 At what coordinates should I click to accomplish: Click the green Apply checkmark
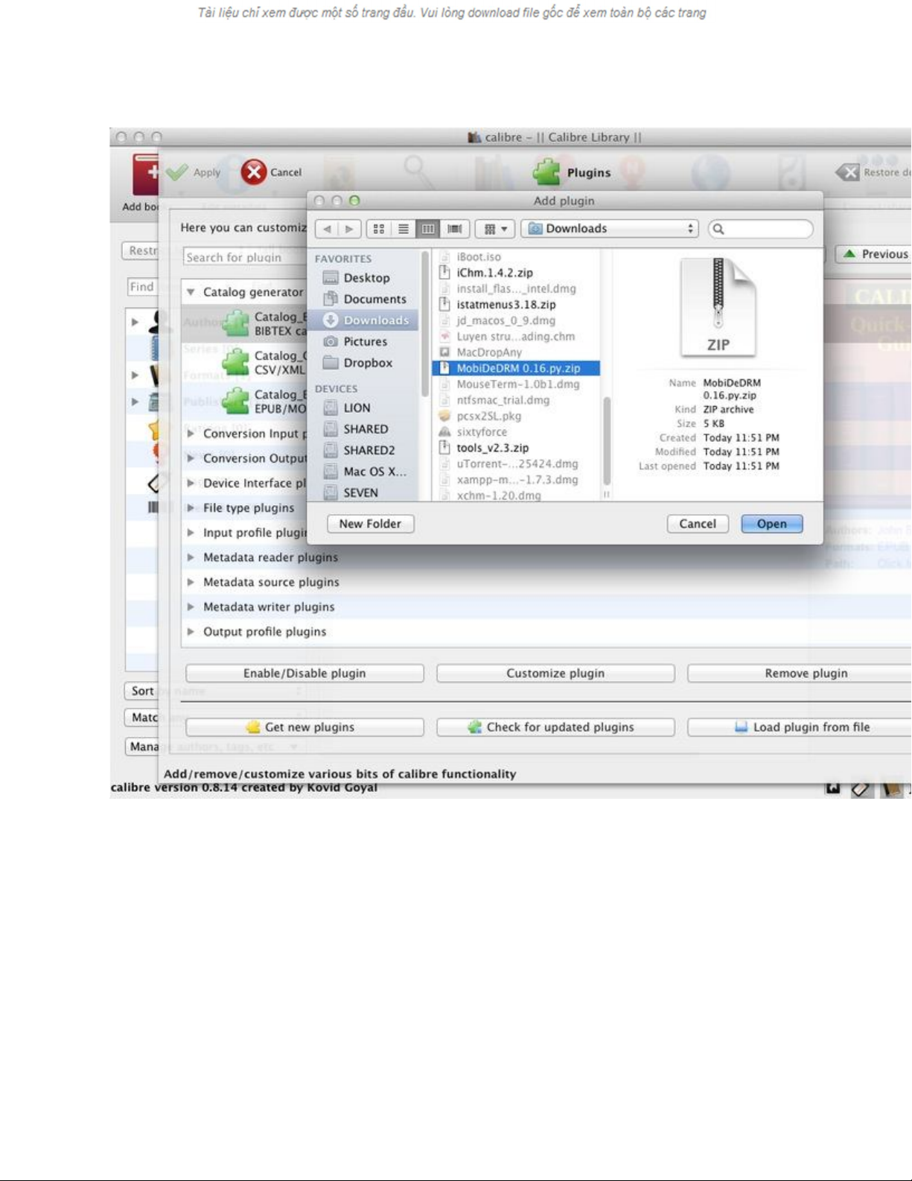coord(177,172)
